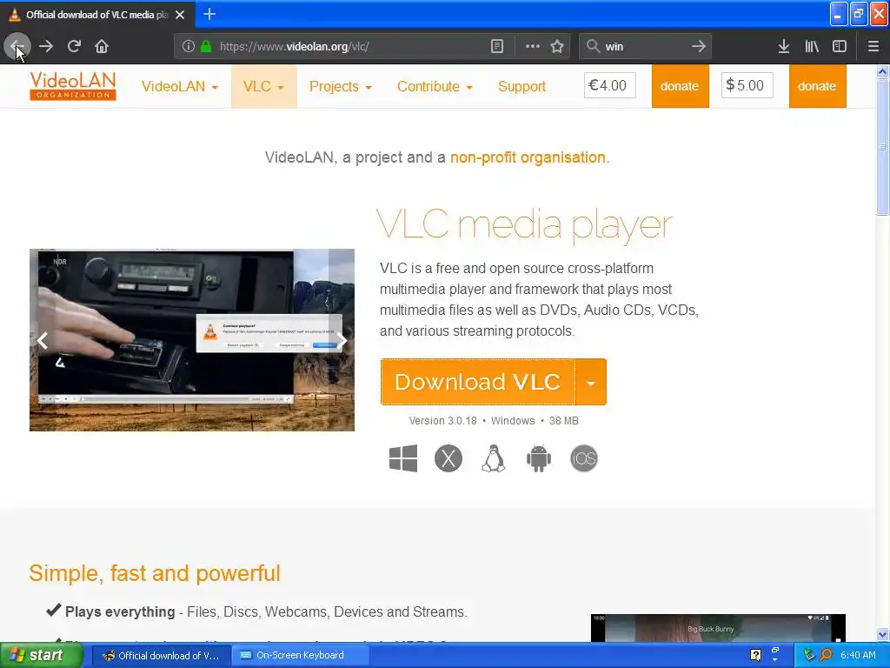Click donate button next to dollar amount
The image size is (890, 668).
pos(817,86)
